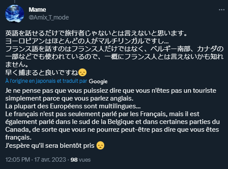
Task: Toggle the "À l'origine en japonais" translation link
Action: click(46, 81)
